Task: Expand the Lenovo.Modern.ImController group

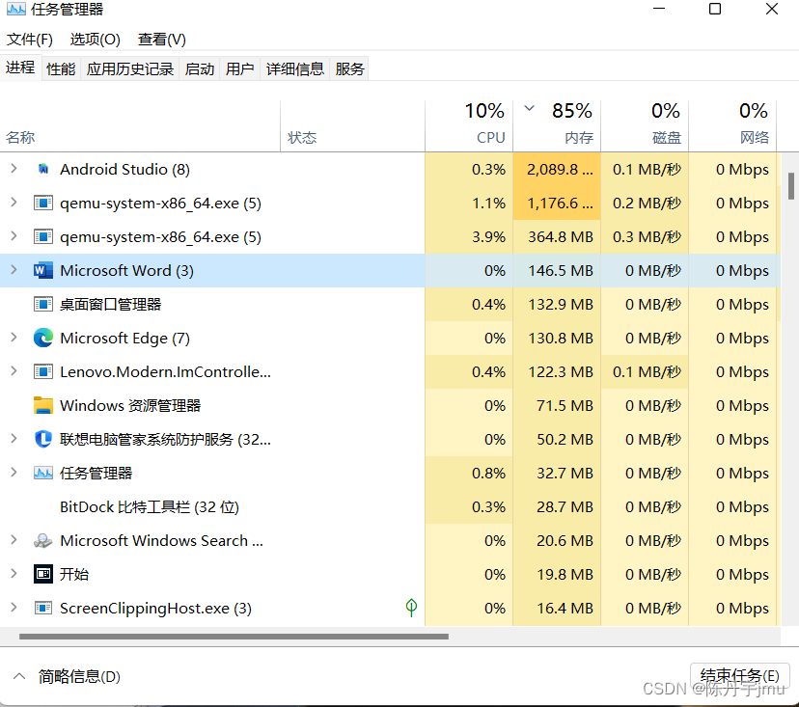Action: coord(14,371)
